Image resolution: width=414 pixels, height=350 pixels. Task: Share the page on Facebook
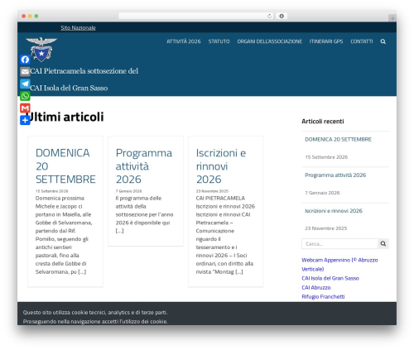point(25,60)
